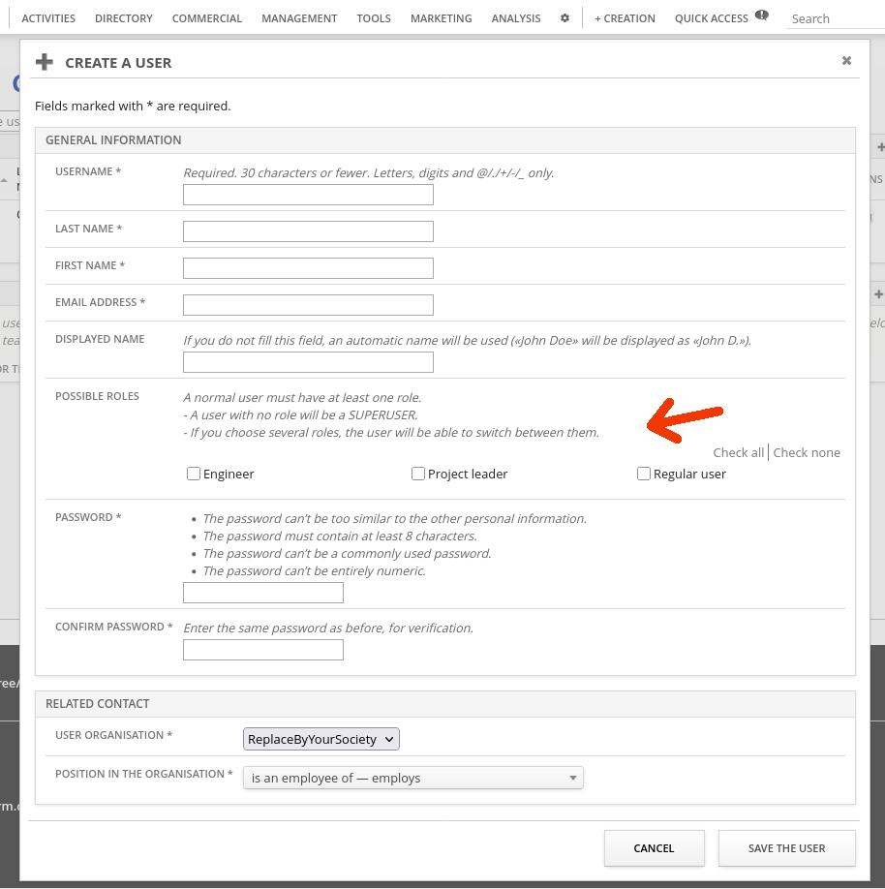The image size is (885, 889).
Task: Enable the Project leader role checkbox
Action: pyautogui.click(x=418, y=474)
